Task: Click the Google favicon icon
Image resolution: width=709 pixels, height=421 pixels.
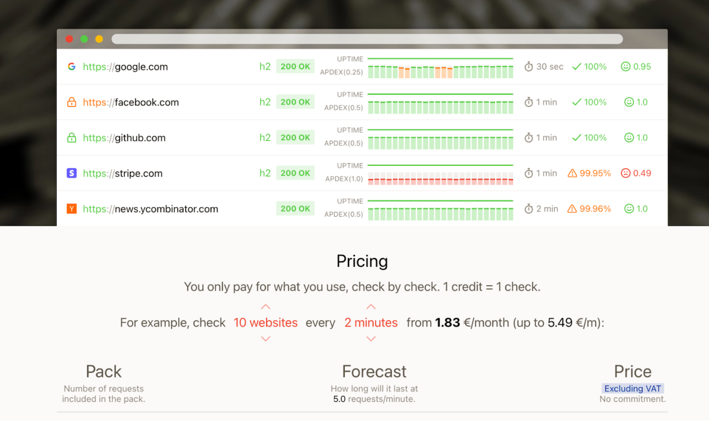Action: 72,67
